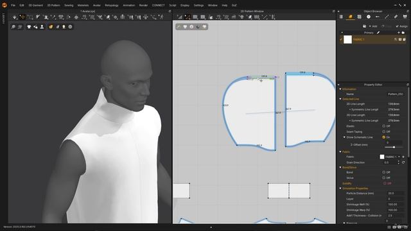The height and width of the screenshot is (231, 411).
Task: Open the Retopology menu
Action: 112,5
